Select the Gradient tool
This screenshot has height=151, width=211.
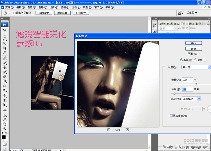[x=5, y=81]
